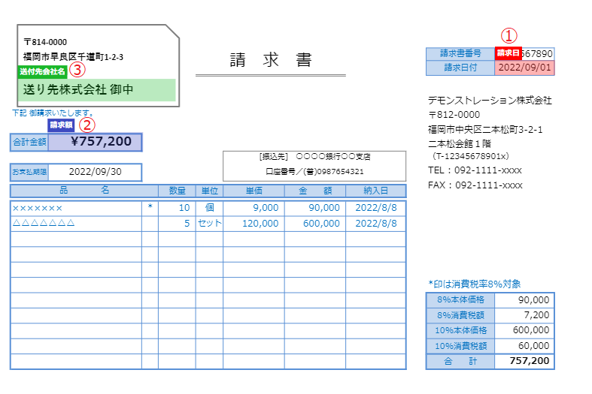
Task: Click the highlighted 2022/09/01 invoice date value
Action: coord(524,68)
